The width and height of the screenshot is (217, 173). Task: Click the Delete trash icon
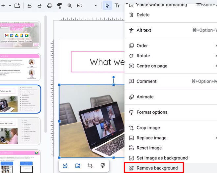[x=131, y=15]
